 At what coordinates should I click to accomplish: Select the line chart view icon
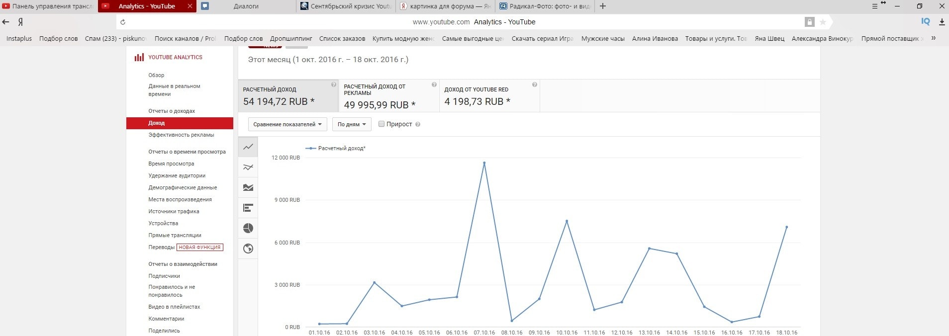tap(248, 147)
